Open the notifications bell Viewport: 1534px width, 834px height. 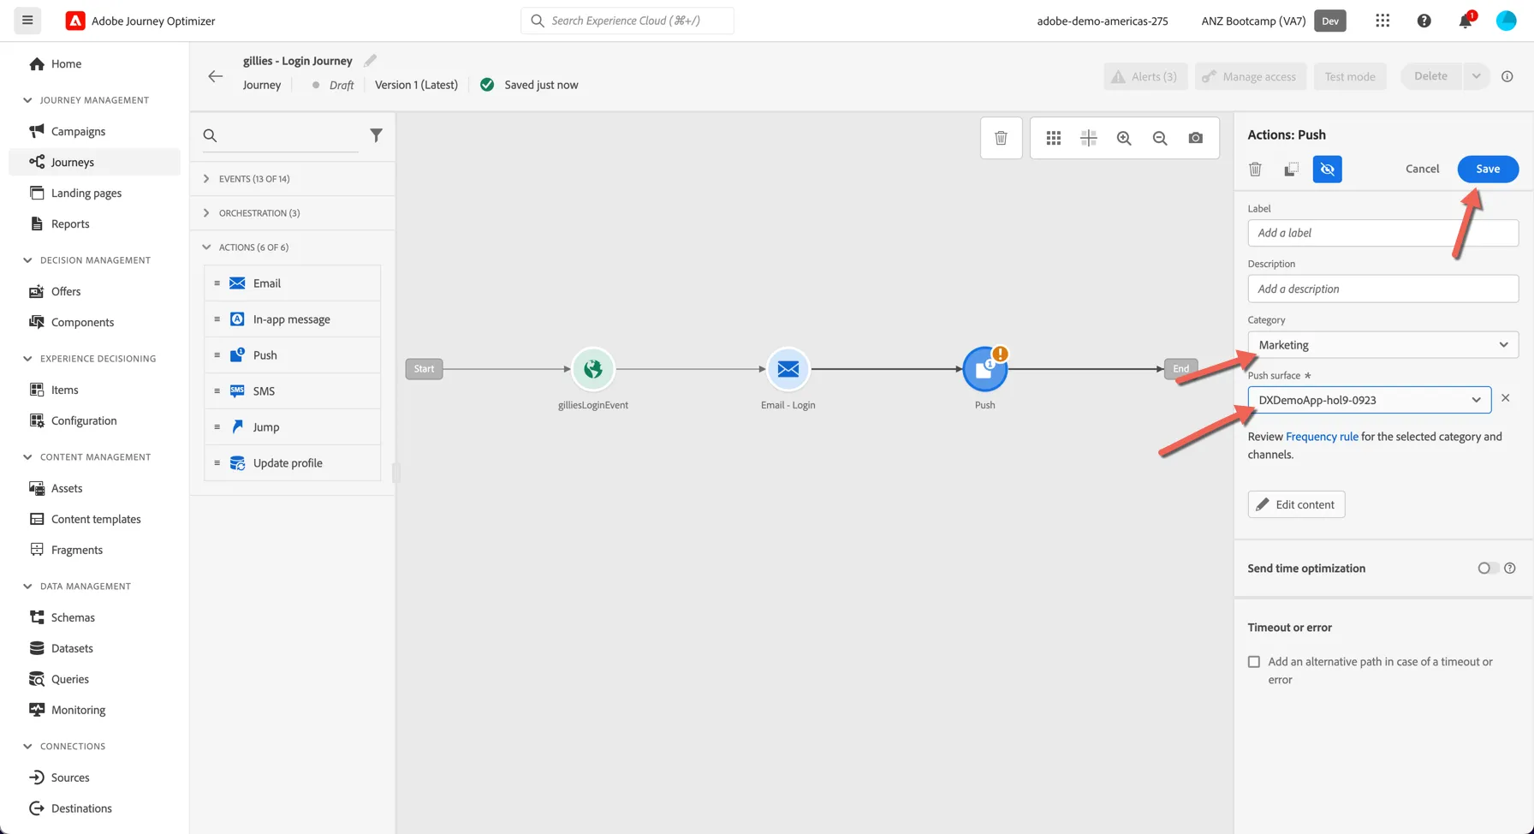coord(1466,21)
